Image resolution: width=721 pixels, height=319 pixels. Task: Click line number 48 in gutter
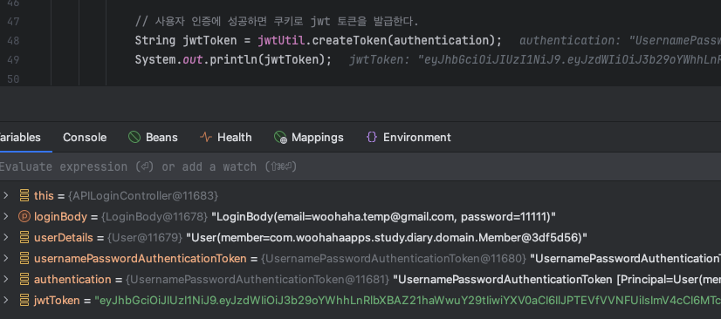13,40
